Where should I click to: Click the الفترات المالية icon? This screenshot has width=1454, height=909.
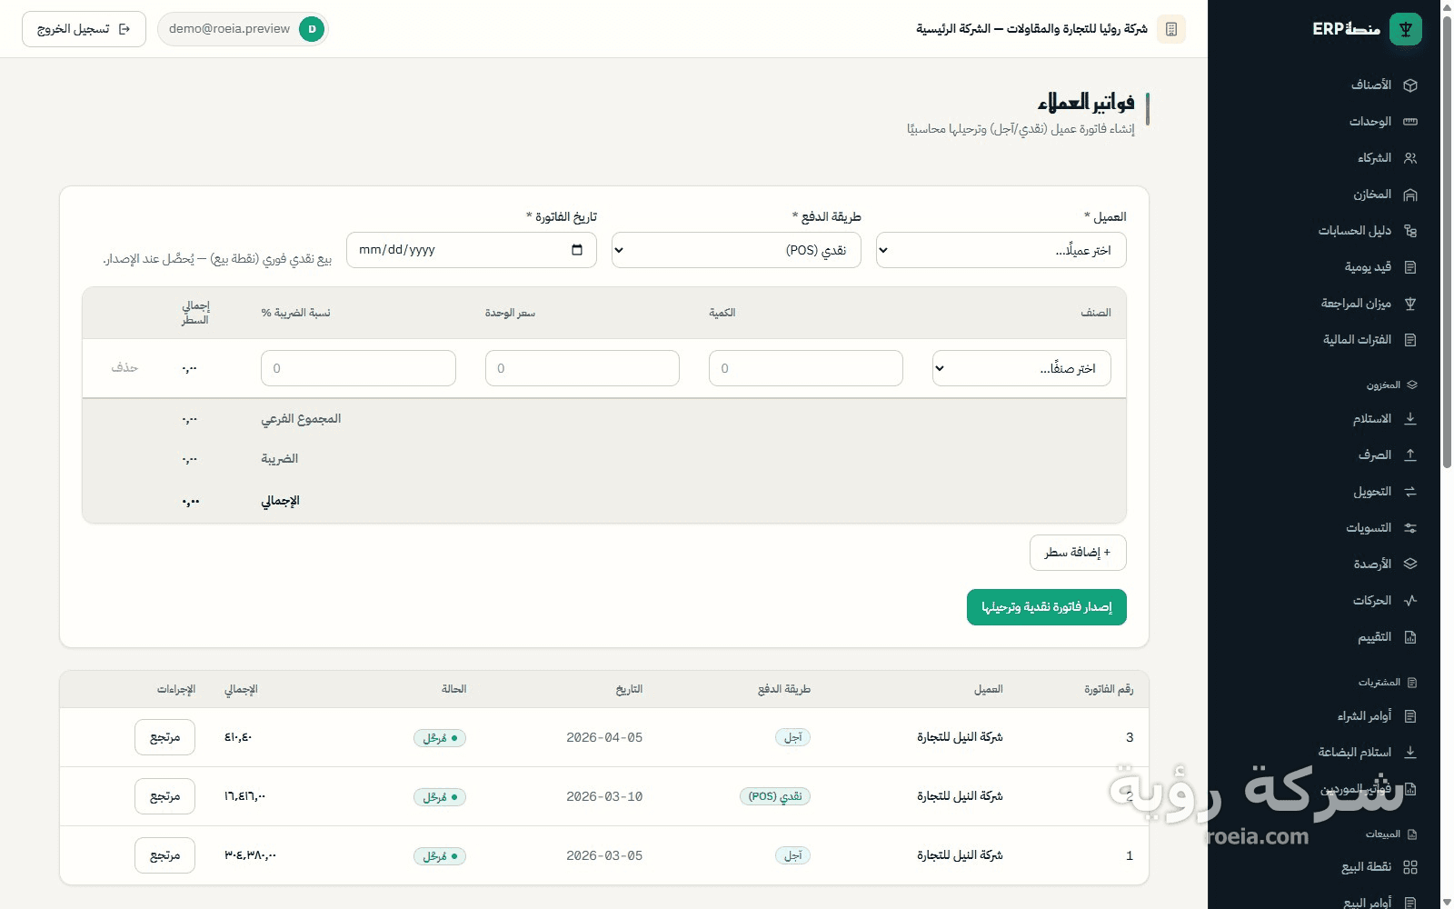[x=1410, y=340]
